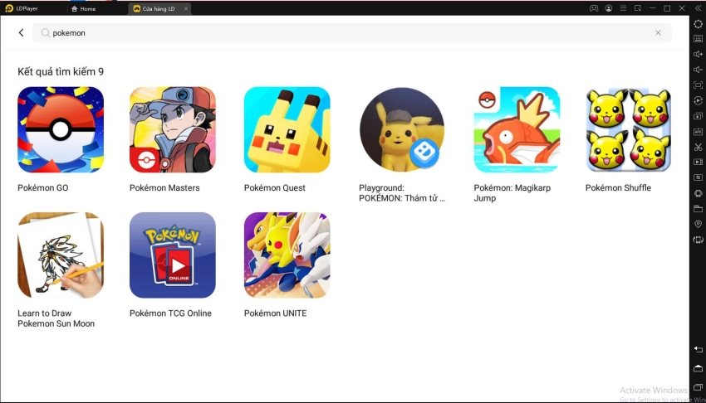The height and width of the screenshot is (403, 706).
Task: Go back using the left arrow
Action: click(21, 32)
